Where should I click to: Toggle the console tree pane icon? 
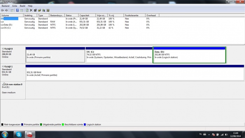coord(12,10)
